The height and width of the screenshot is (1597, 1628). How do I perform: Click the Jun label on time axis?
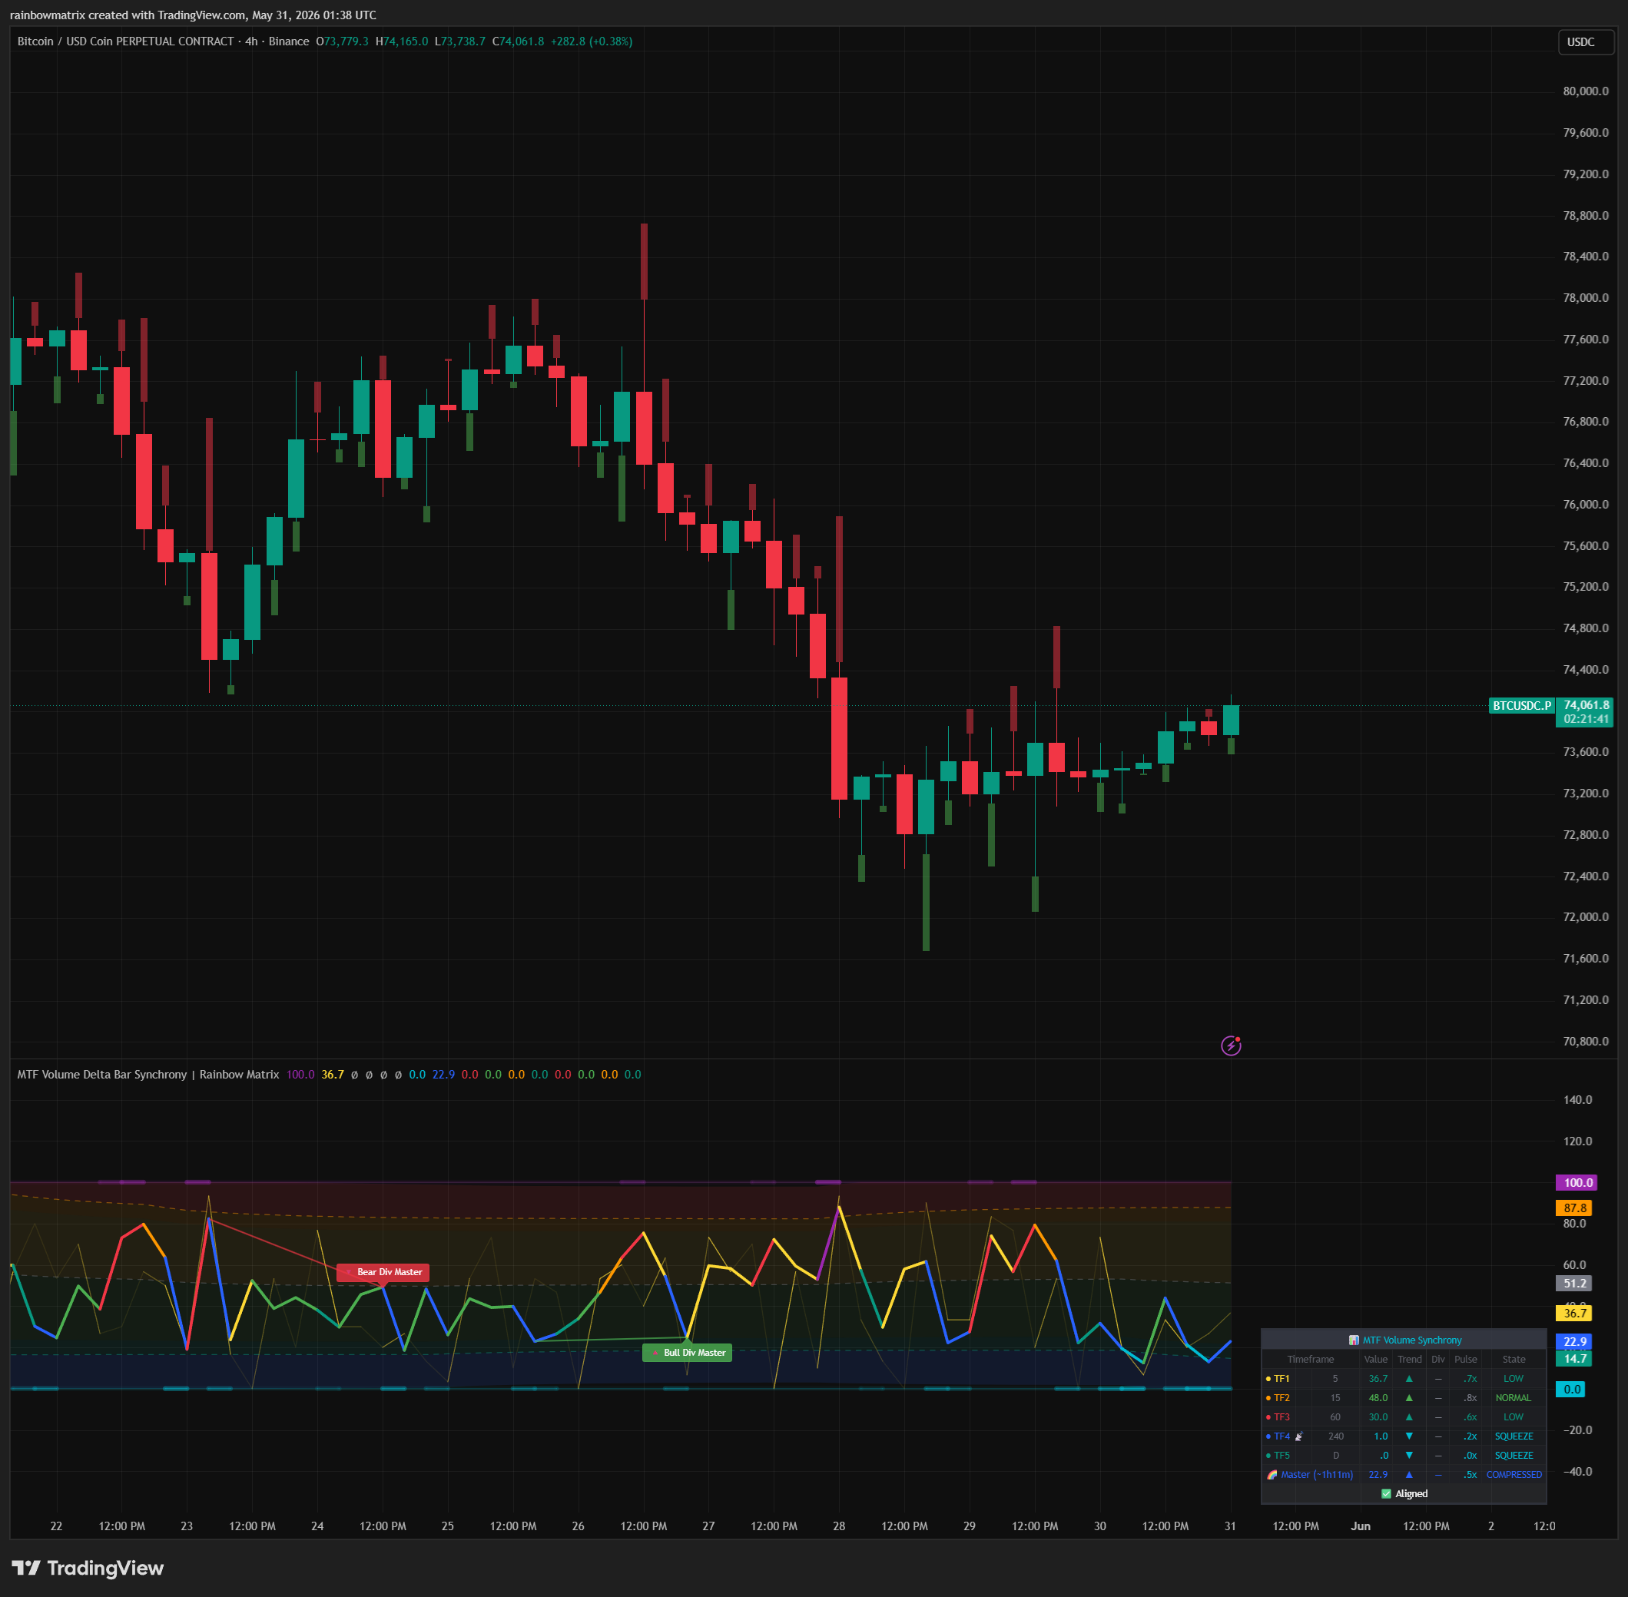point(1361,1526)
